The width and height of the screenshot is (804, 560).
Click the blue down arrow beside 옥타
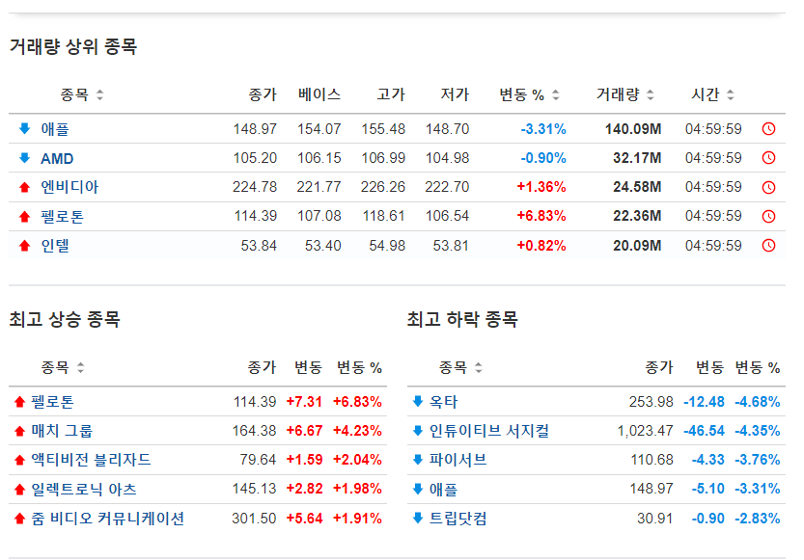pos(418,401)
